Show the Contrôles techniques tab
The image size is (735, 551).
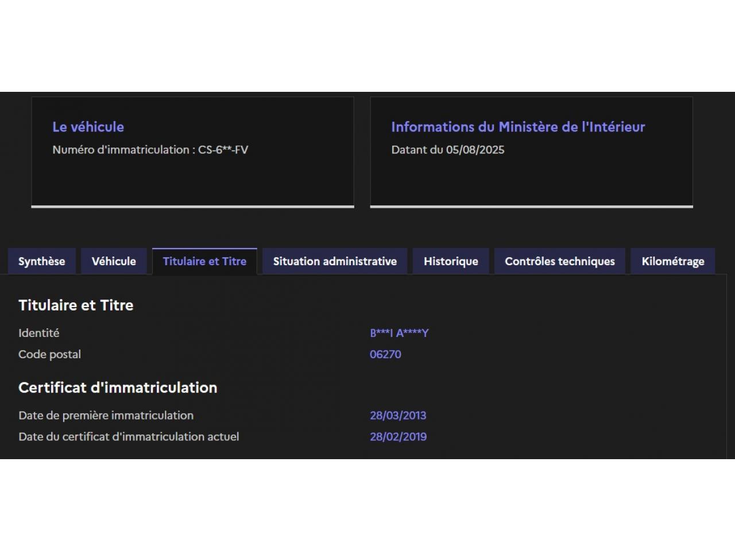pyautogui.click(x=559, y=262)
